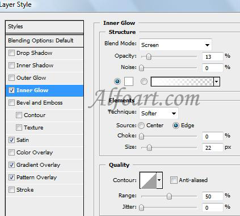Click the Noise slider handle
This screenshot has height=216, width=240.
pos(141,68)
